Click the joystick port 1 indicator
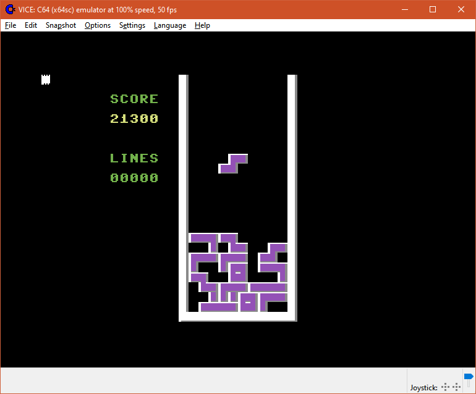The height and width of the screenshot is (394, 476). 445,387
